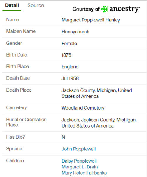Open child Daisy Popplewell link
Viewport: 147px width, 177px height.
[79, 161]
